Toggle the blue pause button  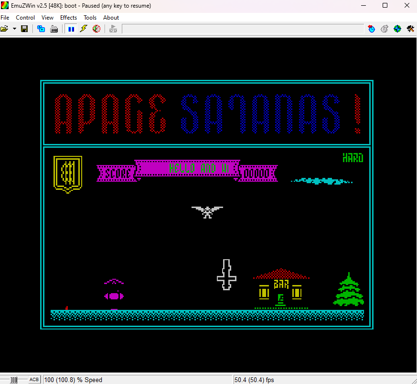pyautogui.click(x=71, y=29)
